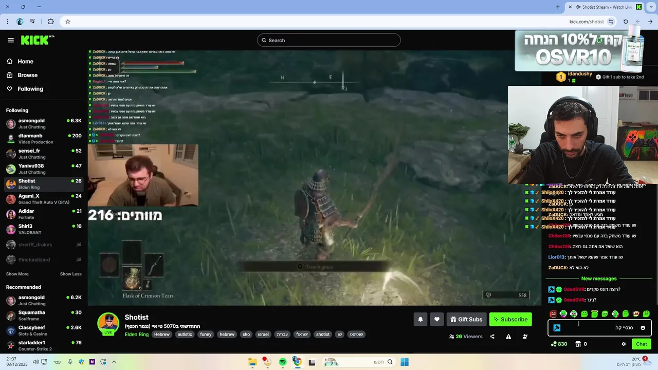
Task: Click the viewers count icon
Action: (x=451, y=337)
